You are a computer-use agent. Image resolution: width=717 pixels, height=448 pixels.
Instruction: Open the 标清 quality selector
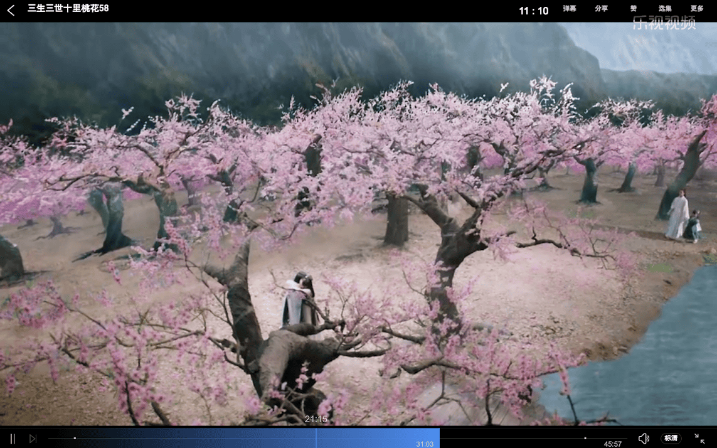click(671, 439)
